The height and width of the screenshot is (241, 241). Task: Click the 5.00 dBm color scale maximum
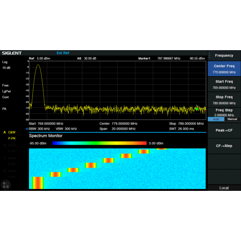tap(156, 143)
